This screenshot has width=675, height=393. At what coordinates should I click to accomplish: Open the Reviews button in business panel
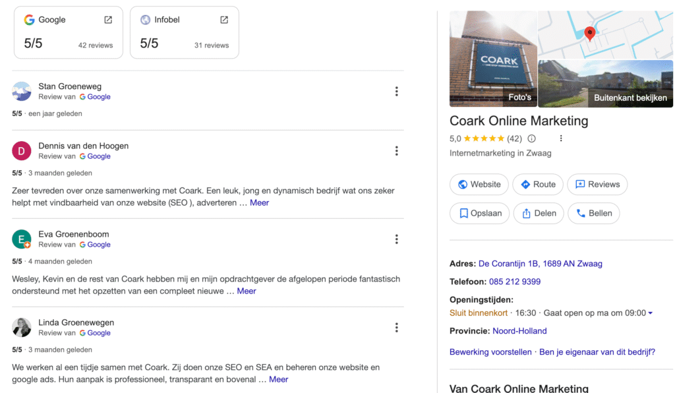(597, 185)
